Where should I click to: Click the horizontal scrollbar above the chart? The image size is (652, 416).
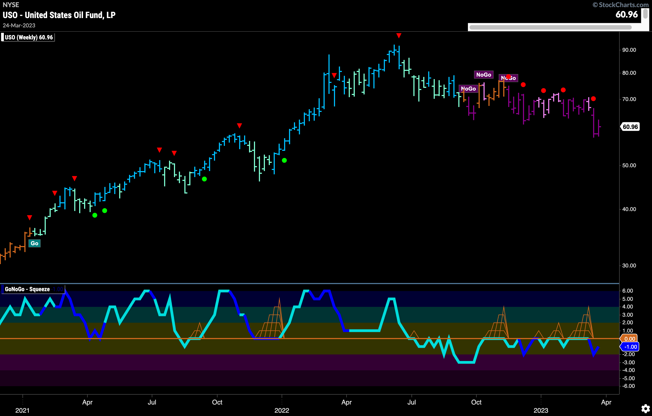[x=550, y=27]
